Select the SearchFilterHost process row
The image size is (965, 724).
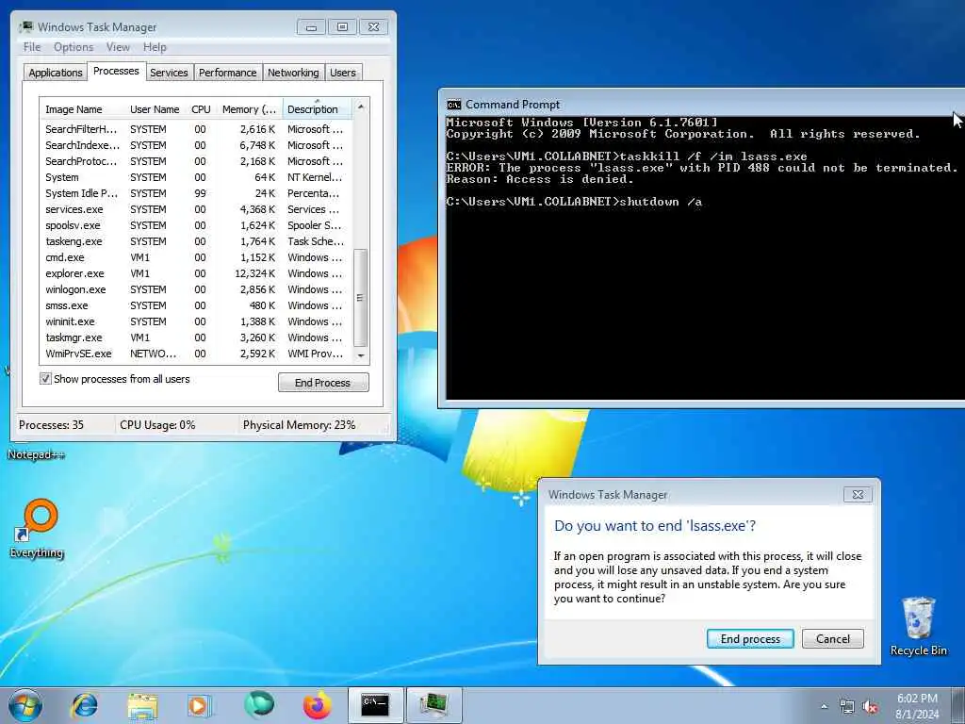(196, 129)
